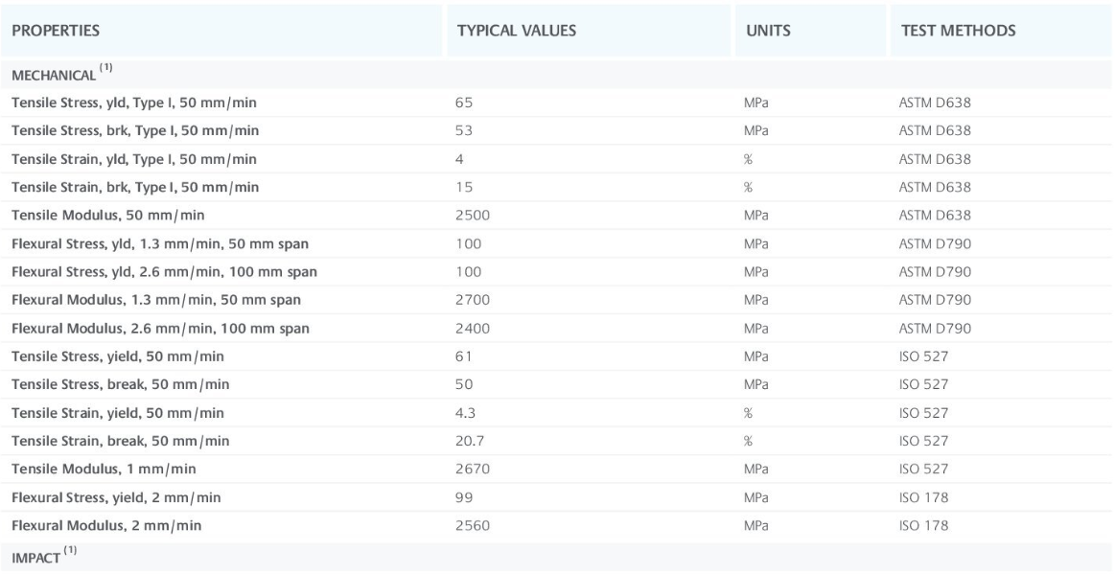Click Tensile Stress, yld, Type I property
Viewport: 1115px width, 574px height.
click(x=134, y=103)
